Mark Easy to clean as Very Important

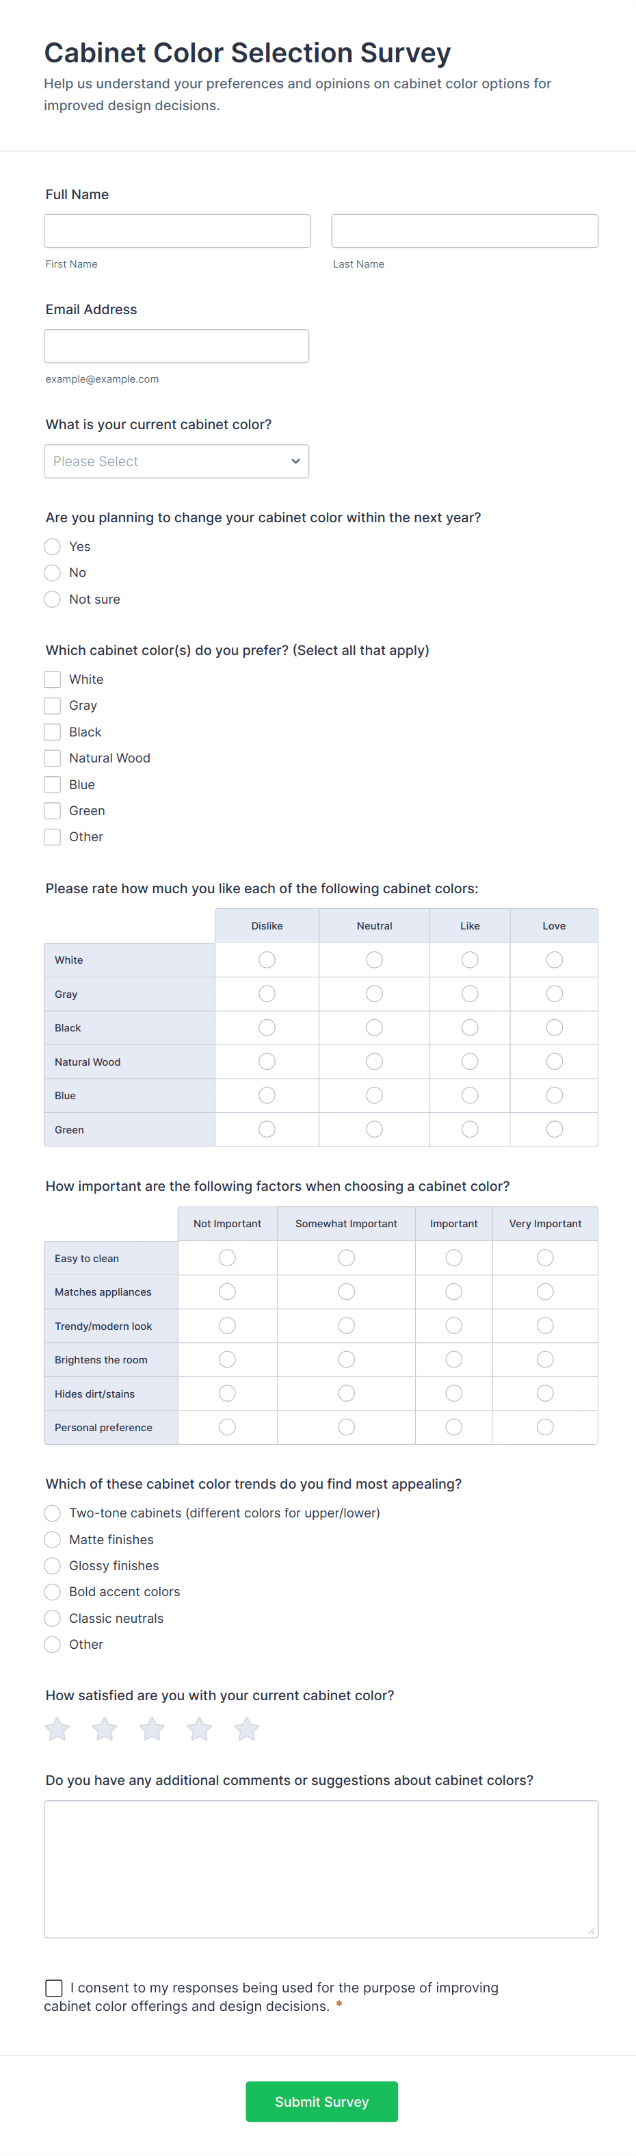544,1257
